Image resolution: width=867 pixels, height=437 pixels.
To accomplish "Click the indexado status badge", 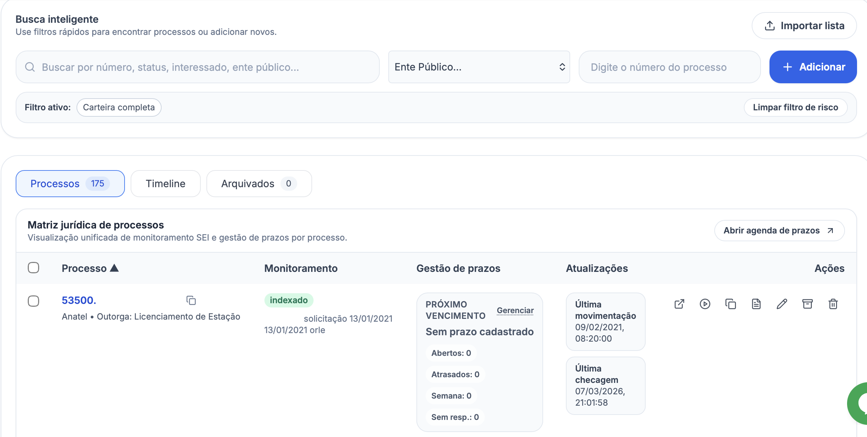I will (289, 300).
